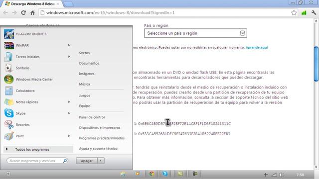Image resolution: width=319 pixels, height=179 pixels.
Task: Open the rightmost pinned taskbar icon
Action: point(195,174)
